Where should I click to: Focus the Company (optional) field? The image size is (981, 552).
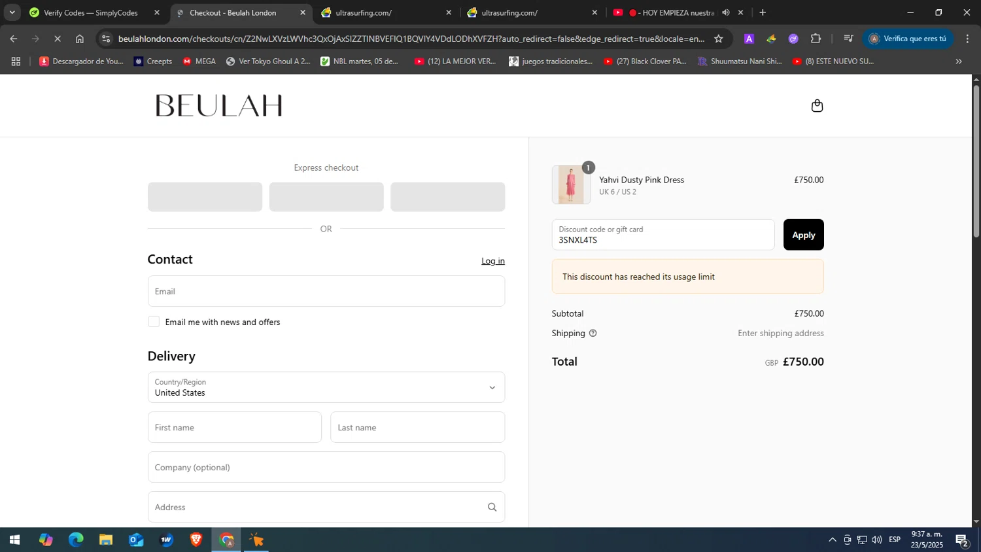(x=326, y=467)
